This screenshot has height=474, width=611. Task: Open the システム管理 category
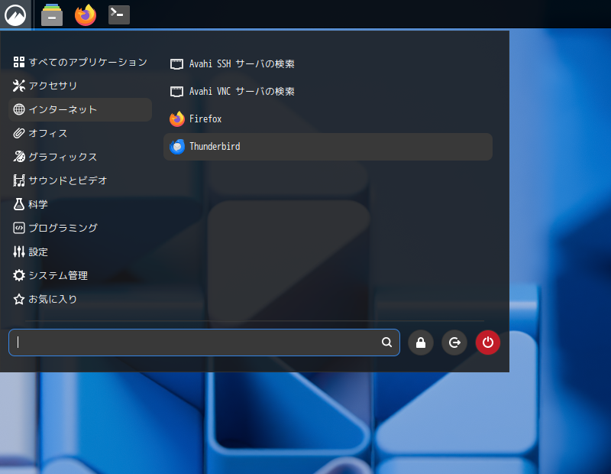pyautogui.click(x=80, y=275)
